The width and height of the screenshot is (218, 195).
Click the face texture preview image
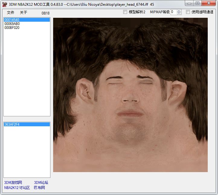tap(130, 95)
